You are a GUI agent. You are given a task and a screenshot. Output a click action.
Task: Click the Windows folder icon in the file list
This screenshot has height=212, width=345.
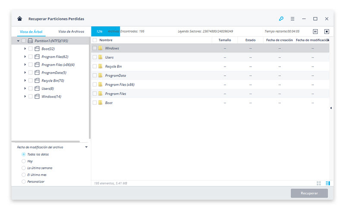click(100, 48)
